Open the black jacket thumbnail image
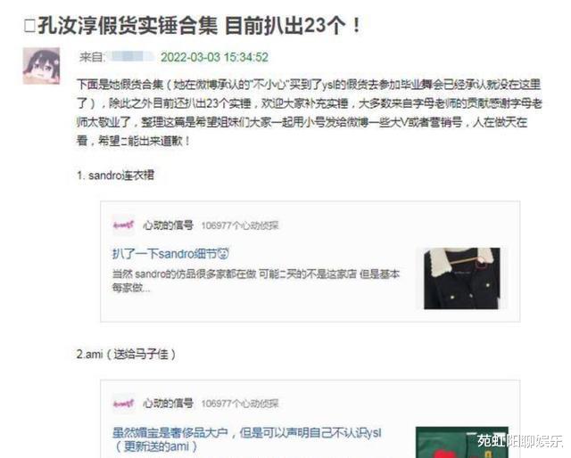This screenshot has width=571, height=458. (462, 278)
